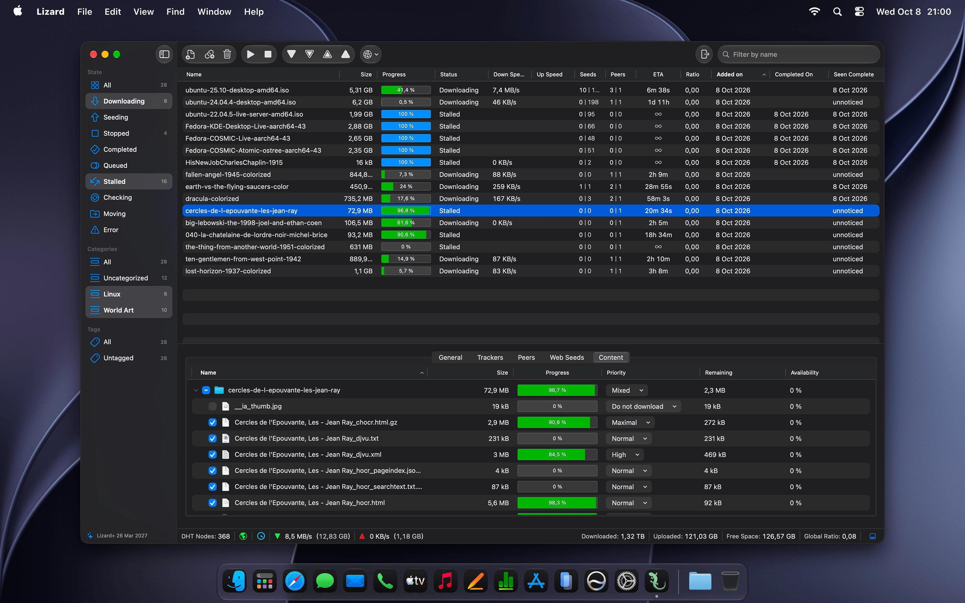Select the Error state filter
Screen dimensions: 965x603
pos(129,230)
